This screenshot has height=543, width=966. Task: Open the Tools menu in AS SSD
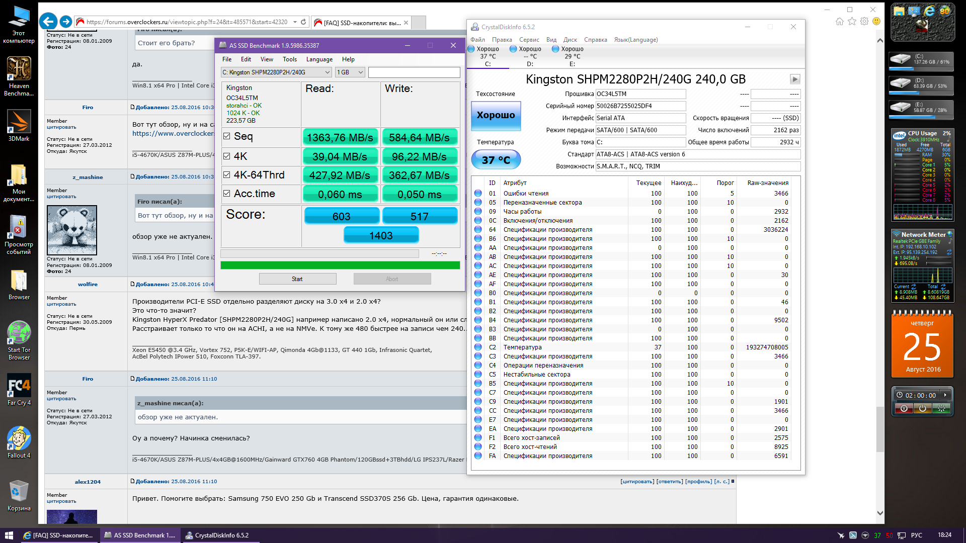click(x=289, y=59)
